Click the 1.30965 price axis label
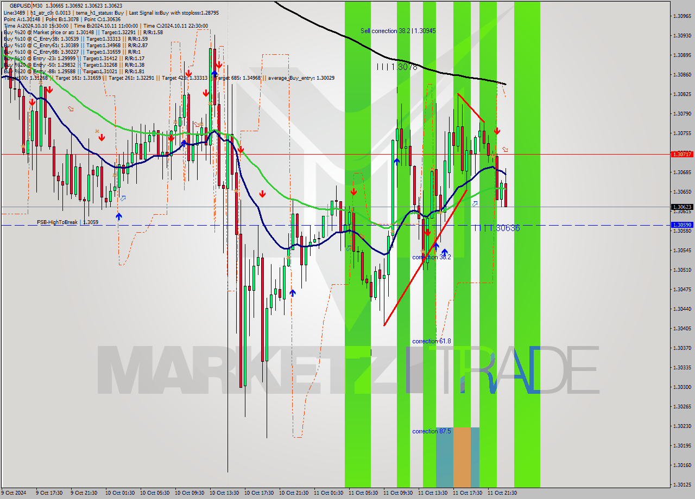Screen dimensions: 695x499 point(681,16)
